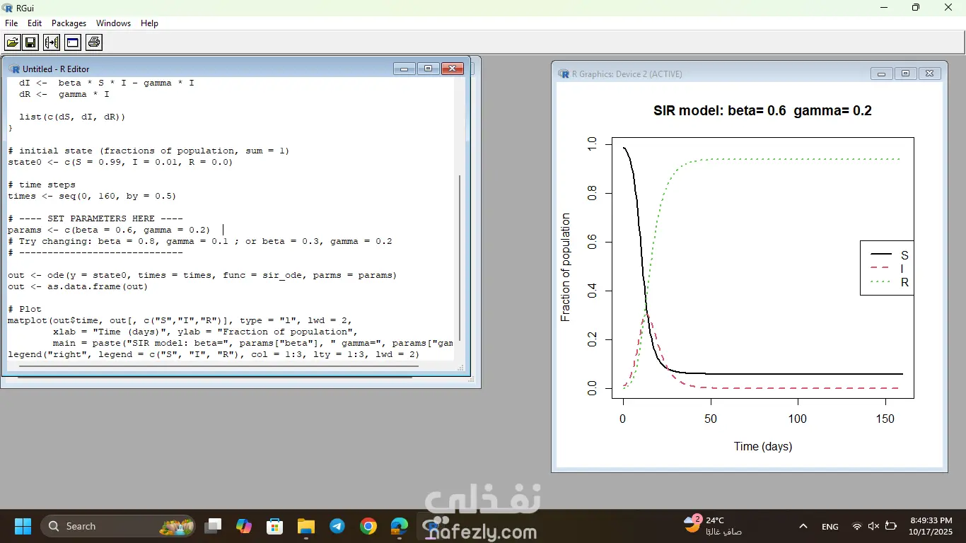The image size is (966, 543).
Task: Click the line "times <- seq(0, 160, by = 0.5)"
Action: tap(92, 196)
